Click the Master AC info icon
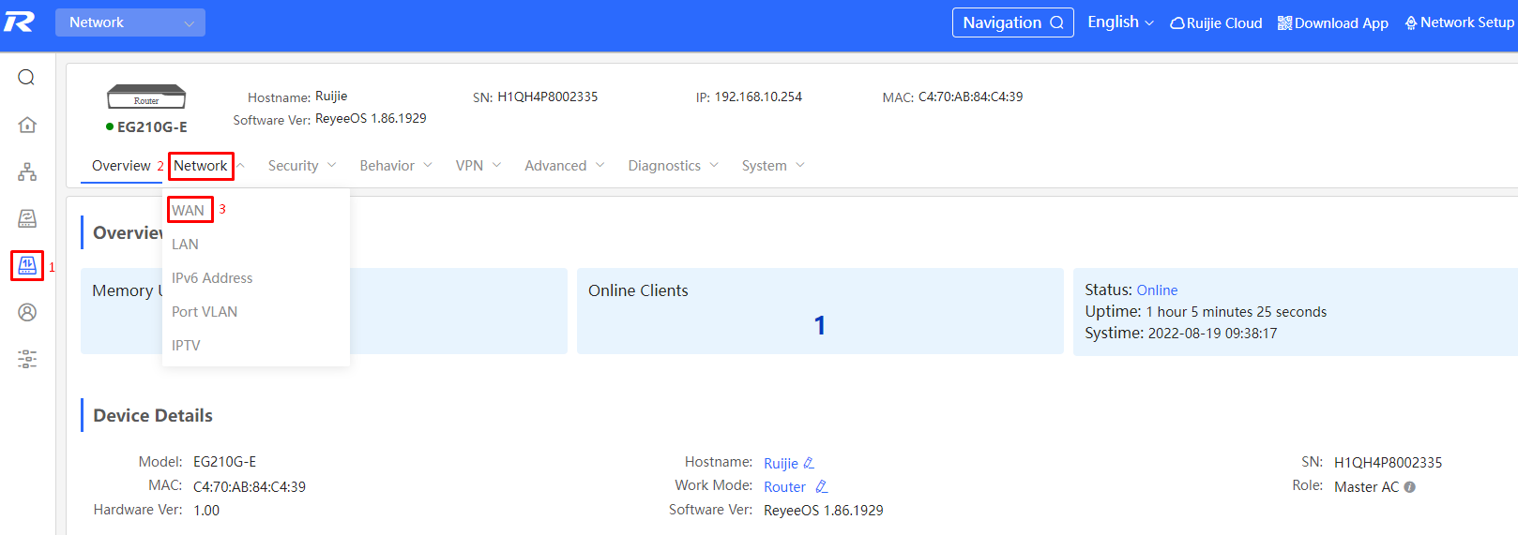The image size is (1518, 535). pos(1409,487)
